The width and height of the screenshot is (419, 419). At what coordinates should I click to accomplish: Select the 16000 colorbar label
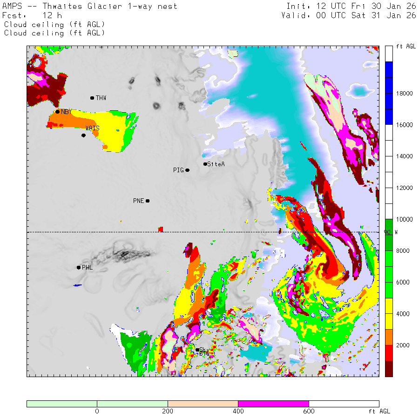coord(404,125)
